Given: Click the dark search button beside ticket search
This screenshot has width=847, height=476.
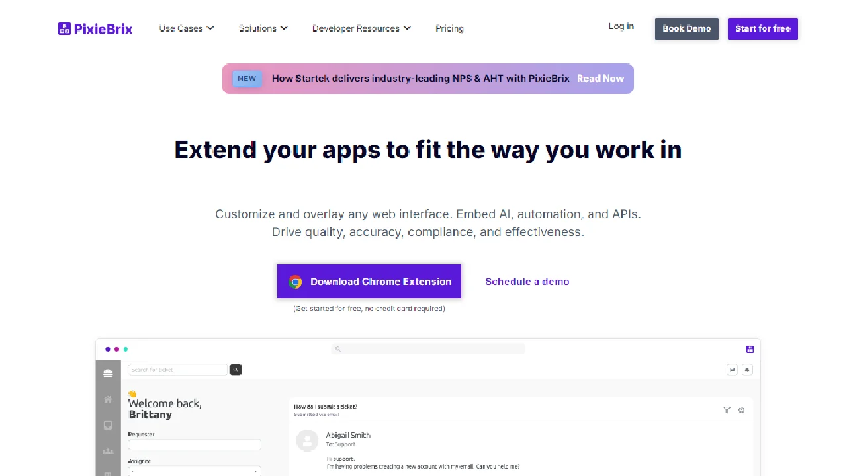Looking at the screenshot, I should click(x=236, y=370).
